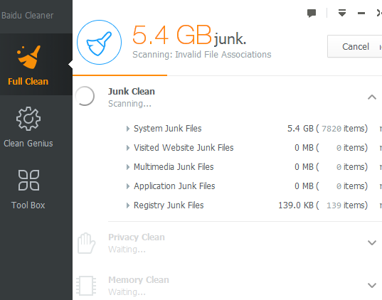This screenshot has width=382, height=300.
Task: Collapse the Junk Clean section
Action: point(372,97)
